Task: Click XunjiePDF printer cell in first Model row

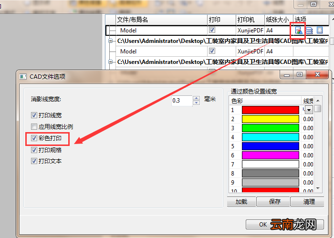Action: point(250,31)
